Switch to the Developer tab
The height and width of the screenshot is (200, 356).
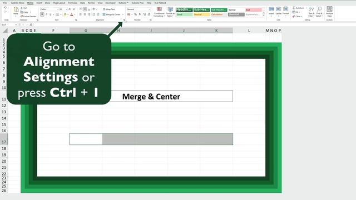(x=111, y=3)
